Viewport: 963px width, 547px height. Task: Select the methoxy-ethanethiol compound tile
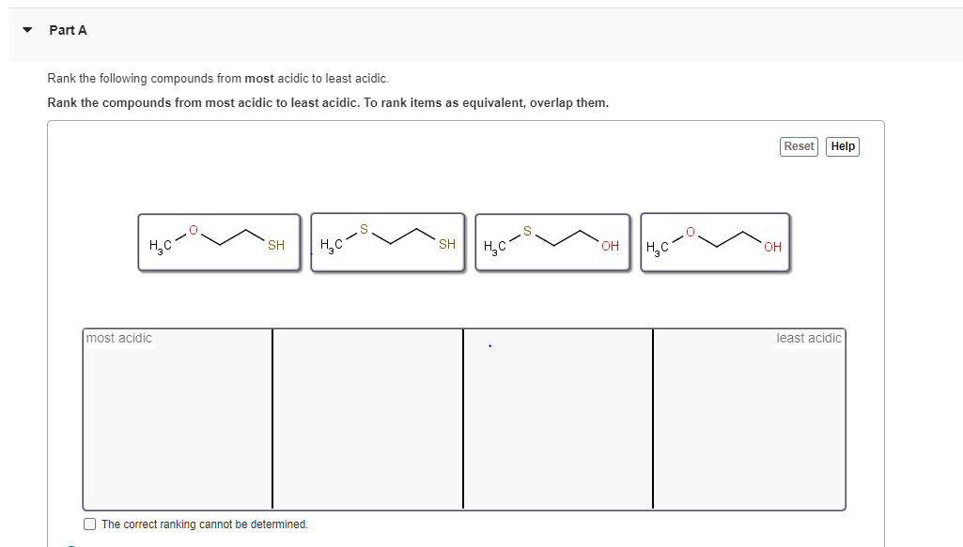pos(219,242)
